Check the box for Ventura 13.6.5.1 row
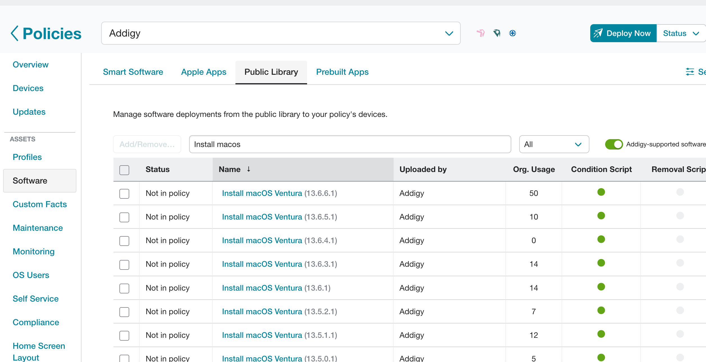 124,217
